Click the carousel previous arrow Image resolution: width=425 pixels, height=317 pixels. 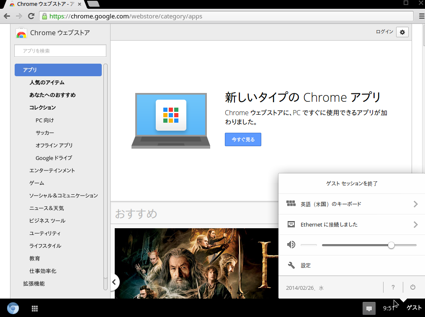point(114,282)
